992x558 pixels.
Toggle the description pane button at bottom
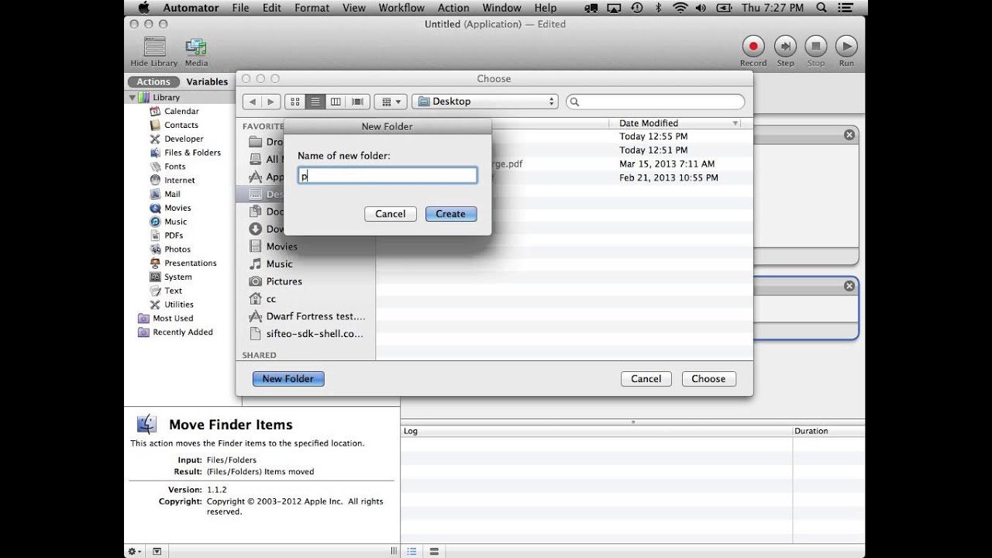pyautogui.click(x=157, y=551)
